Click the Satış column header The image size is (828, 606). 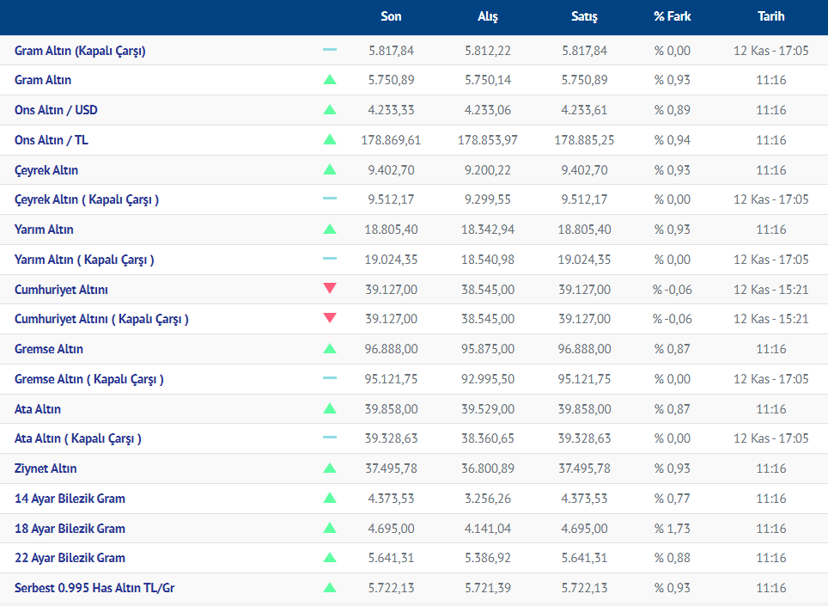(584, 16)
